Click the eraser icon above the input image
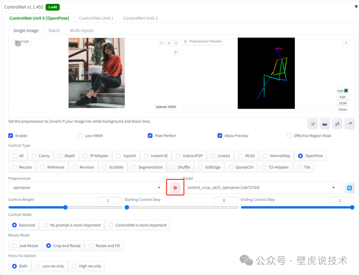 click(x=169, y=43)
